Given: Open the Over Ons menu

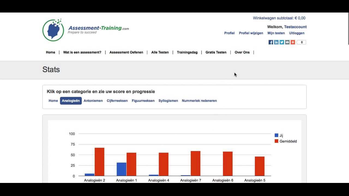Looking at the screenshot, I should (242, 52).
